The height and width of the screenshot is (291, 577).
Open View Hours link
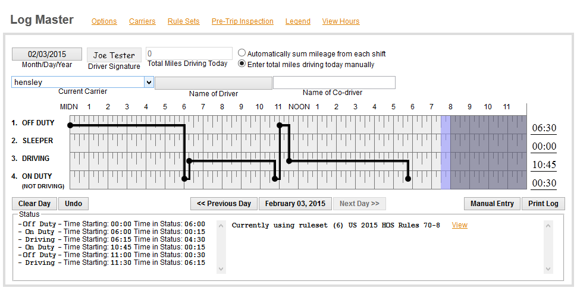point(341,21)
